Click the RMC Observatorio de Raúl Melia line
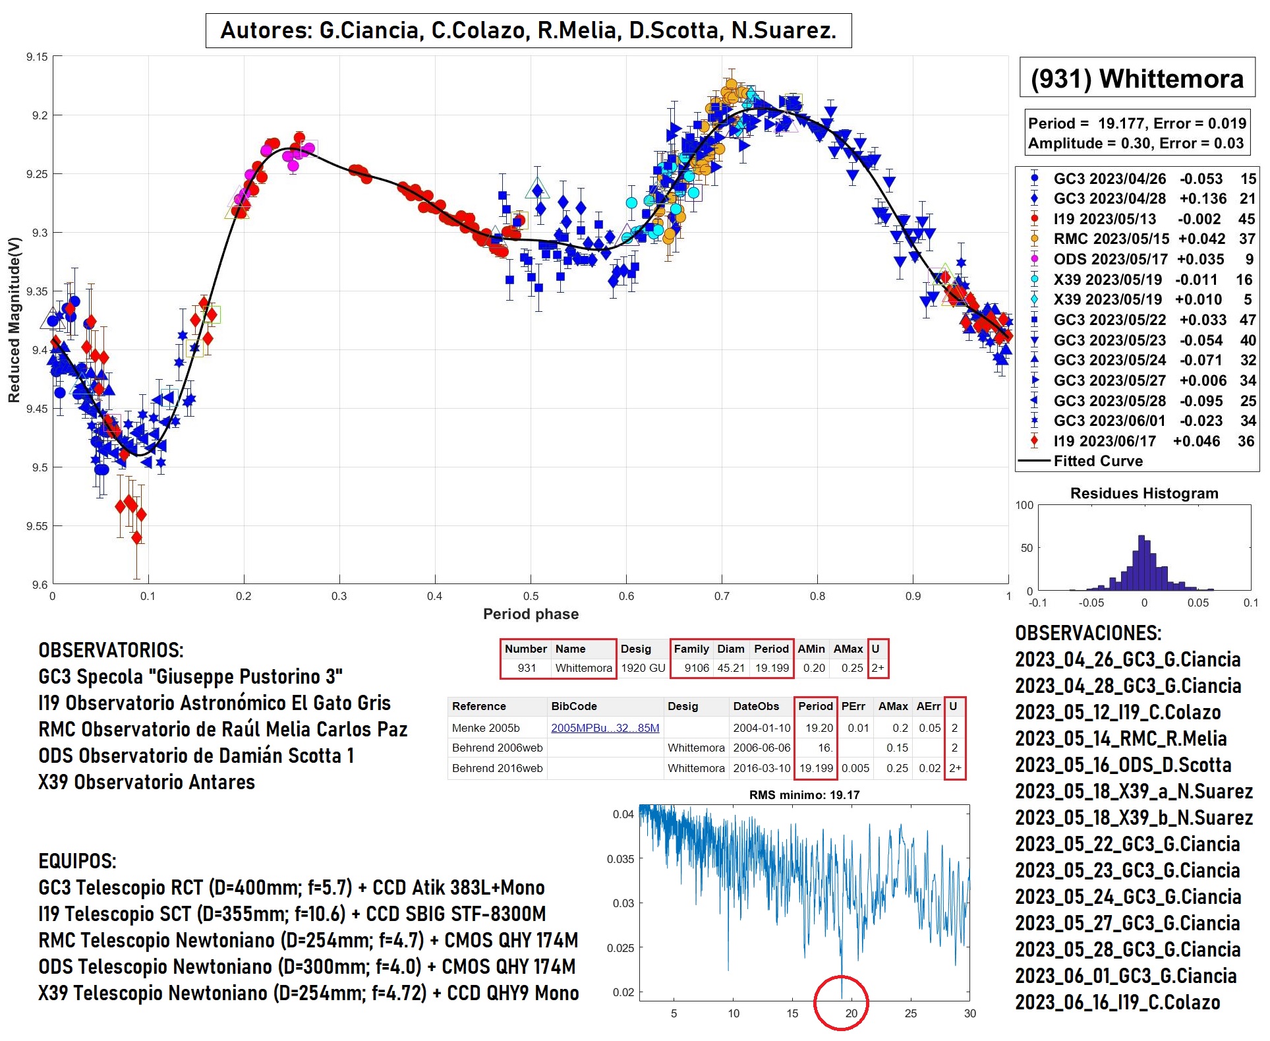1270x1041 pixels. coord(223,729)
